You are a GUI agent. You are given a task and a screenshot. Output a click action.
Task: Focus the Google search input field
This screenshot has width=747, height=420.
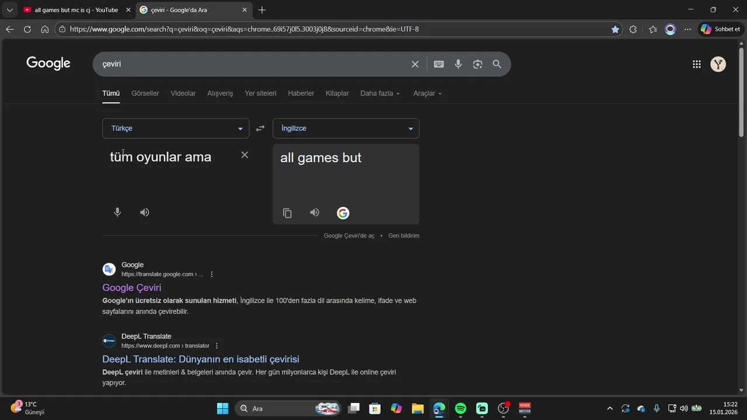point(254,64)
